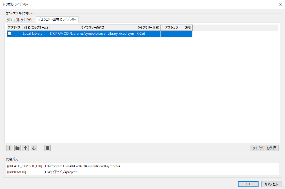Screen dimensions: 285x189
Task: Move library up with arrow icon
Action: [26, 148]
